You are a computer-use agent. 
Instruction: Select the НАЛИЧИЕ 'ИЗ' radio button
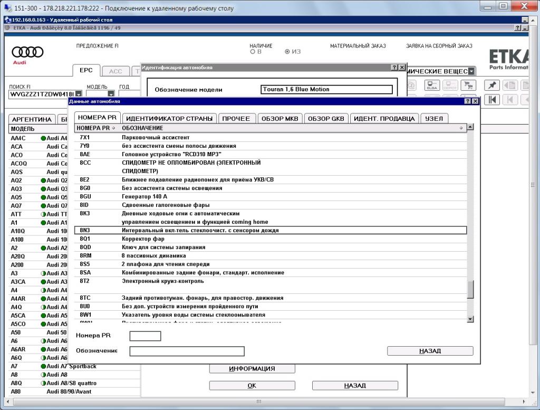coord(287,52)
